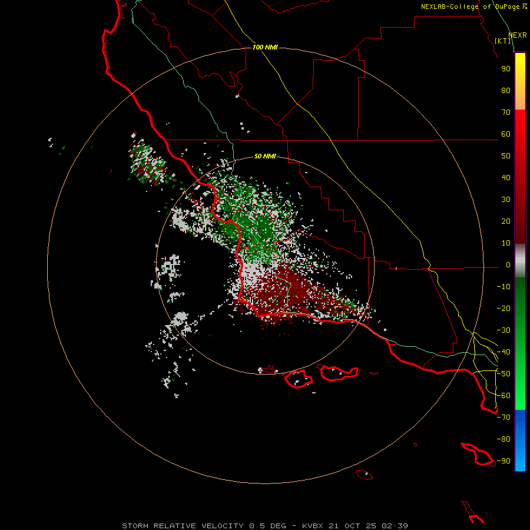Click the -90 value on velocity scale
Screen dimensions: 530x530
click(x=503, y=461)
